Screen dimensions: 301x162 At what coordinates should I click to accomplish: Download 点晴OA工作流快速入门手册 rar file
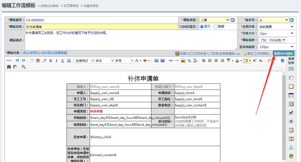tap(208, 53)
